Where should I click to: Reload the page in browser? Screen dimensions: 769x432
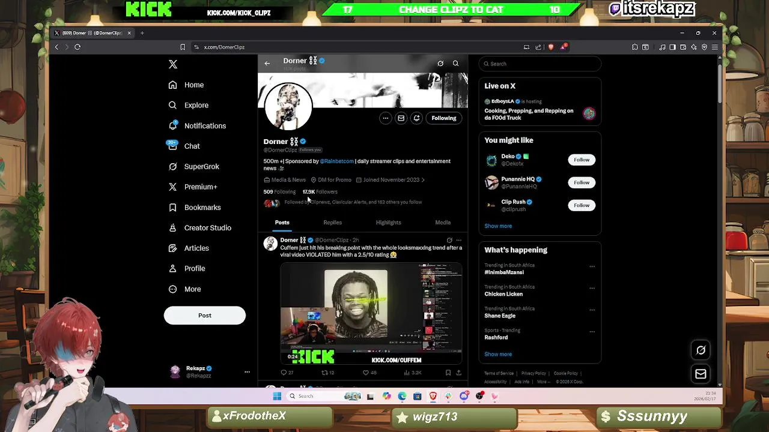pyautogui.click(x=78, y=47)
